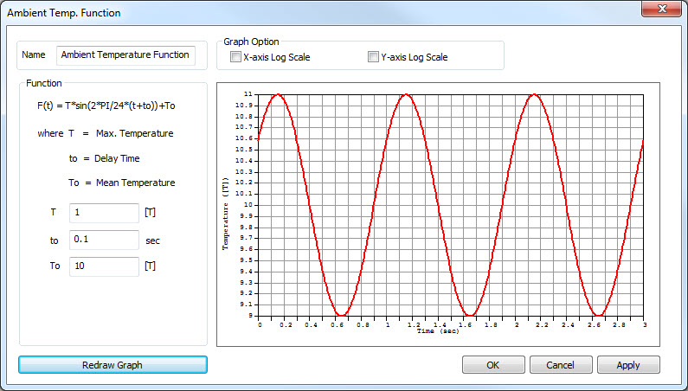Click the second trough of the red curve
Screen dimensions: 688x391
click(470, 315)
